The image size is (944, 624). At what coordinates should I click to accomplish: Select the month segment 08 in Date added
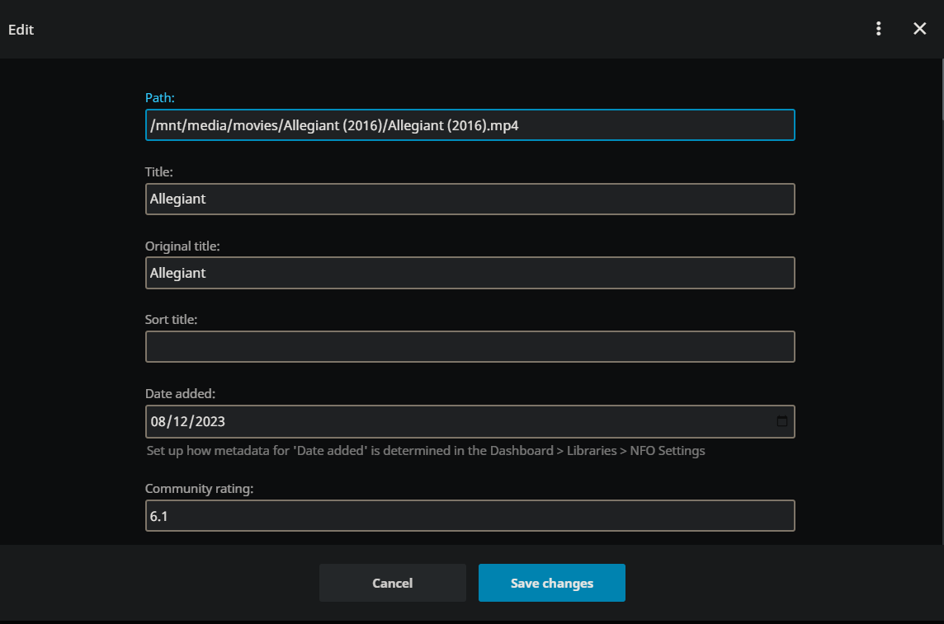coord(158,421)
